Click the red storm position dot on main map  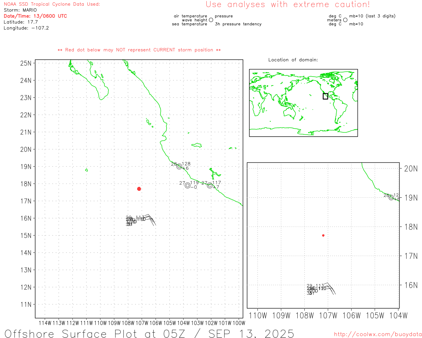[139, 189]
